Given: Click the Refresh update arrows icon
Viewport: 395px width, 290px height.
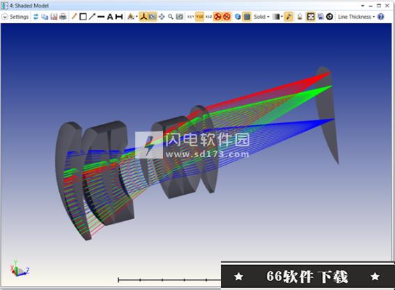Looking at the screenshot, I should [x=36, y=17].
